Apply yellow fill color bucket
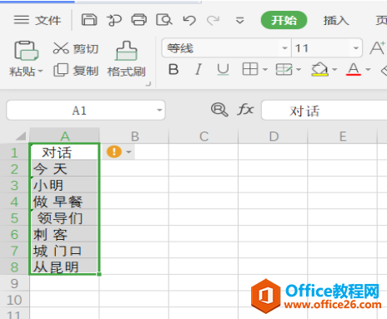Screen dimensions: 387x319 tap(319, 69)
